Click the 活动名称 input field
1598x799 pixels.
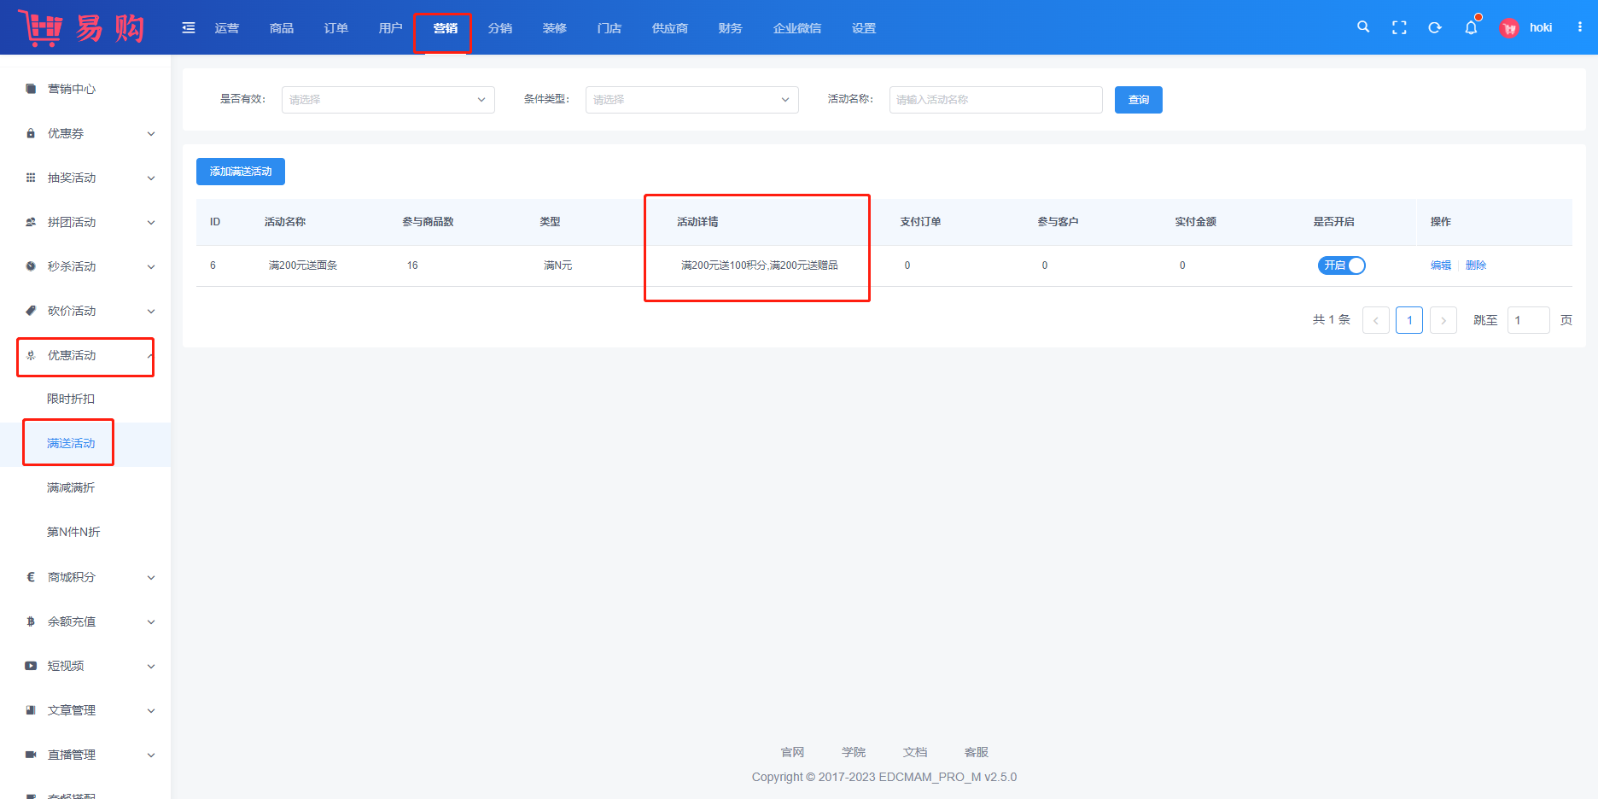click(x=995, y=100)
